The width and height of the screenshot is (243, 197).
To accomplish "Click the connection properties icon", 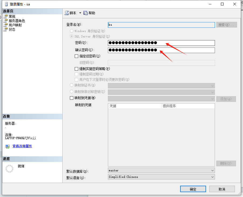I will (x=8, y=146).
